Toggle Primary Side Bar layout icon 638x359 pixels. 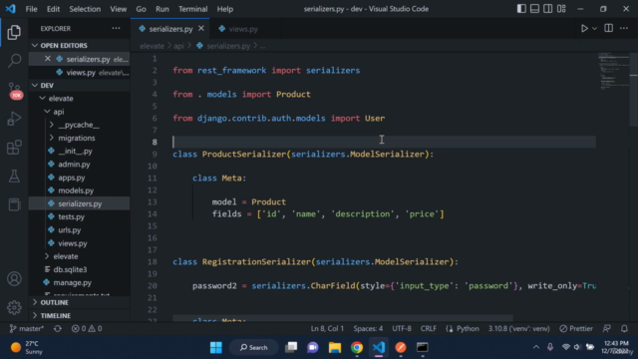click(521, 9)
